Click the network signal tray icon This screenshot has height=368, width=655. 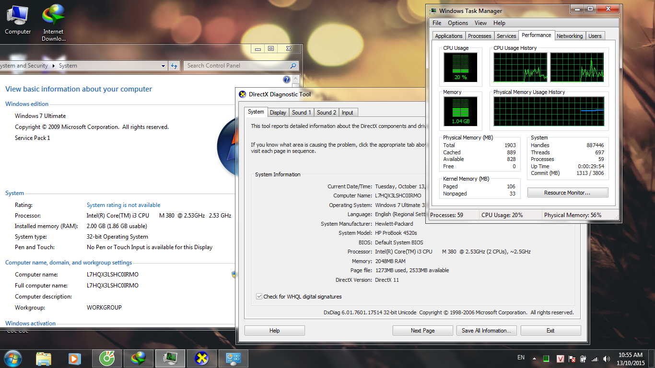point(595,358)
